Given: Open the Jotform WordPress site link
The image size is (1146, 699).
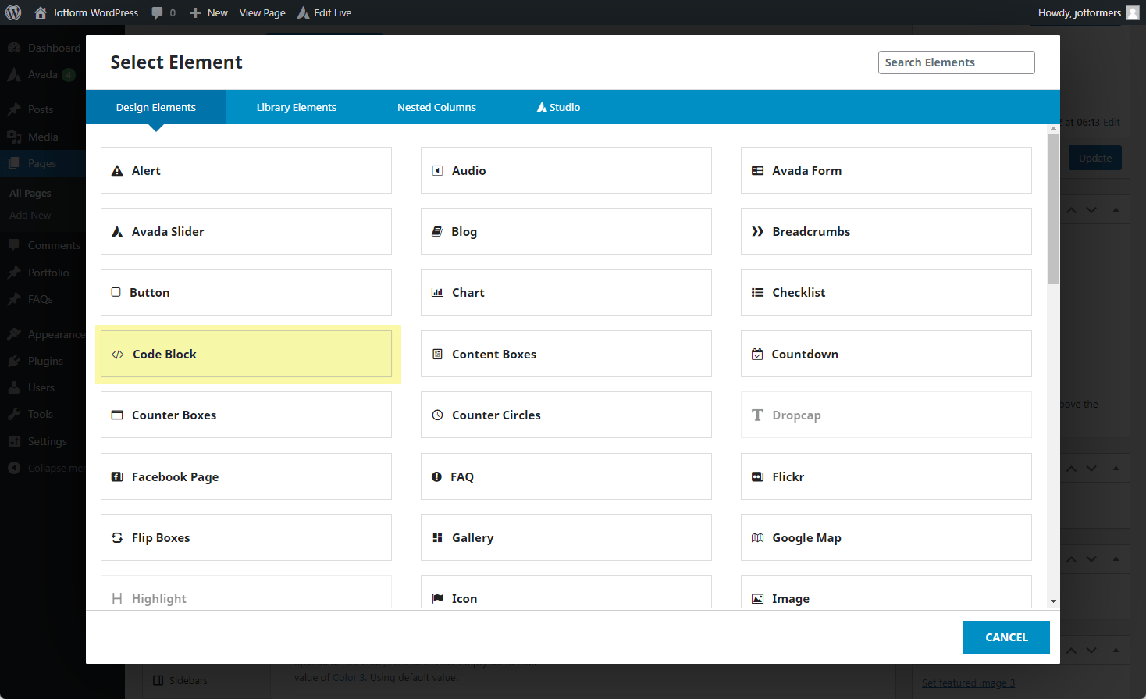Looking at the screenshot, I should [86, 13].
